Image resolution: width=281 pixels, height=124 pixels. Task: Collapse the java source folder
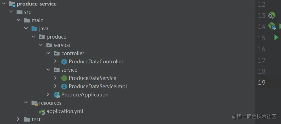(x=26, y=28)
